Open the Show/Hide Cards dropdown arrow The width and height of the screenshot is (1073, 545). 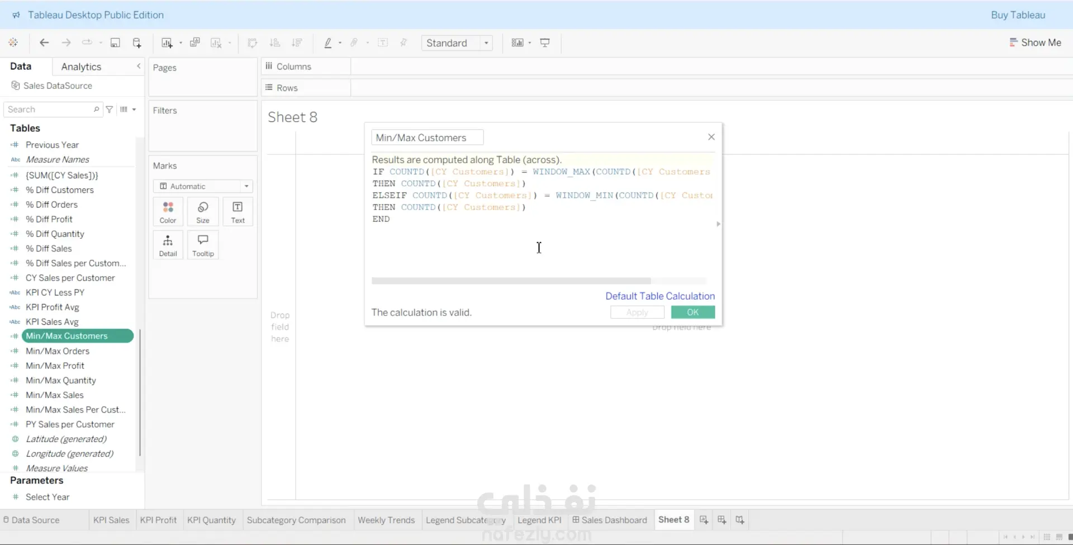[x=530, y=43]
